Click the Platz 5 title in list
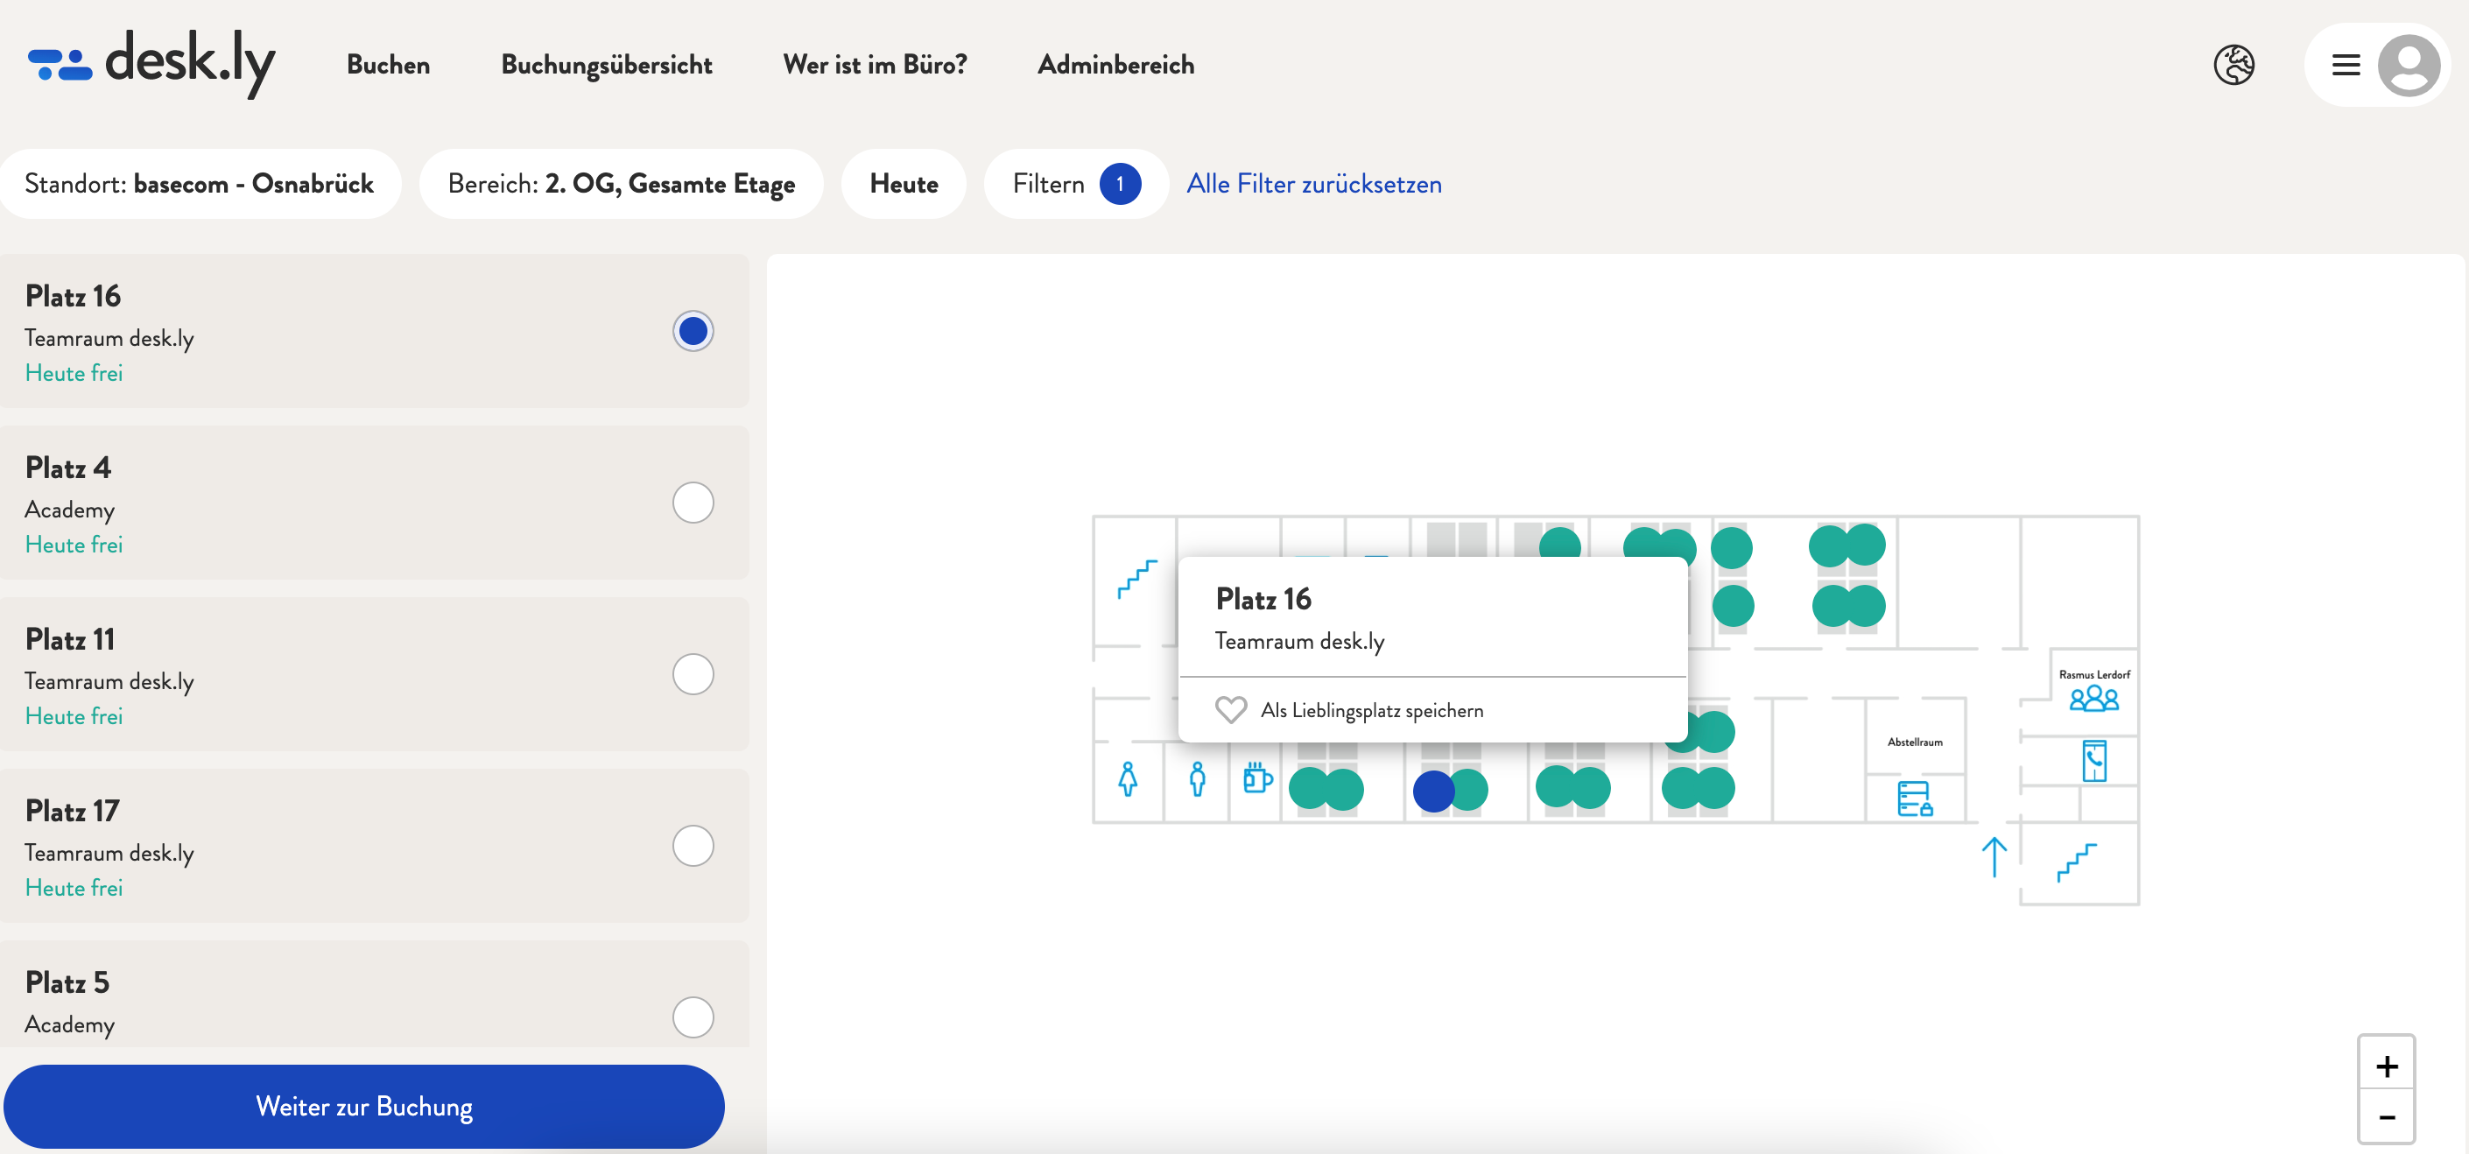 pos(67,982)
